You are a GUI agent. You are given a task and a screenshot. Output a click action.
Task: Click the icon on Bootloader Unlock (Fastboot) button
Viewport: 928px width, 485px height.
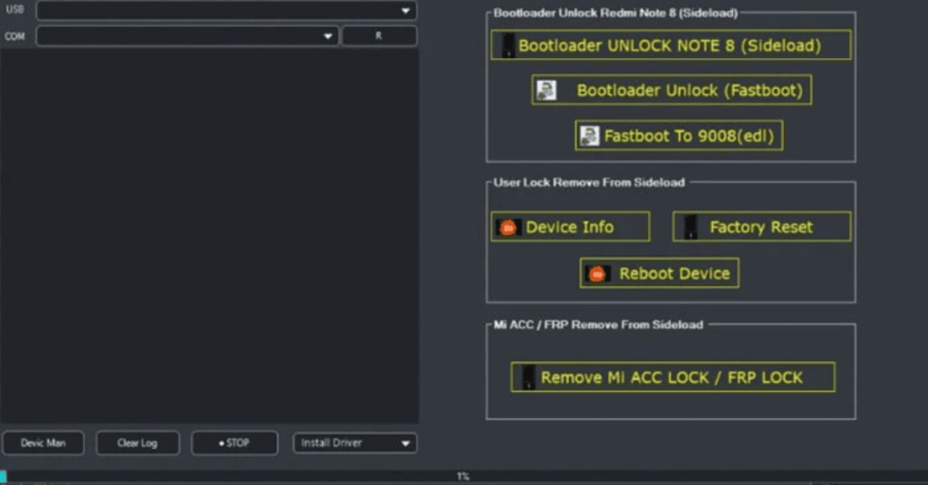pos(546,90)
